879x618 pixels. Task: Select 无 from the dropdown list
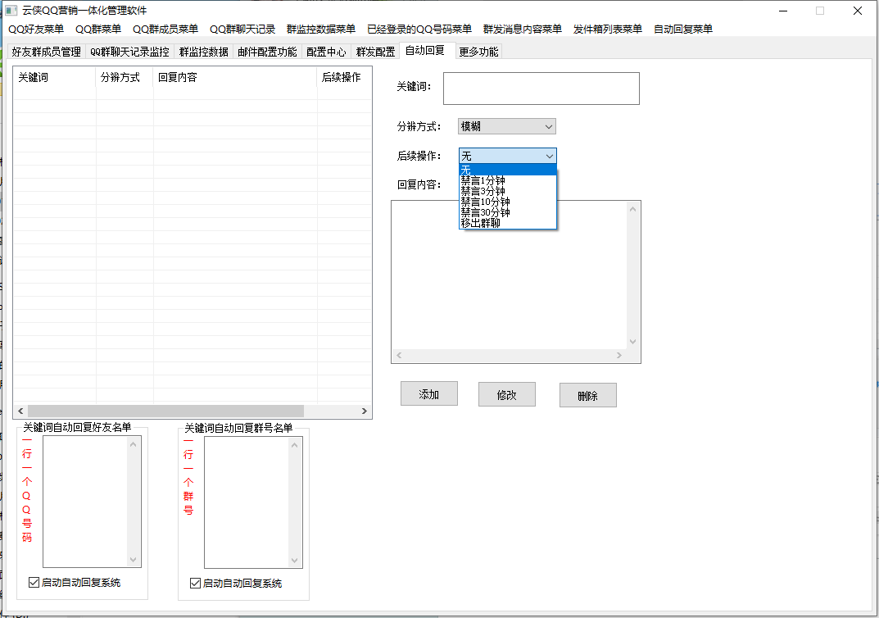click(507, 170)
